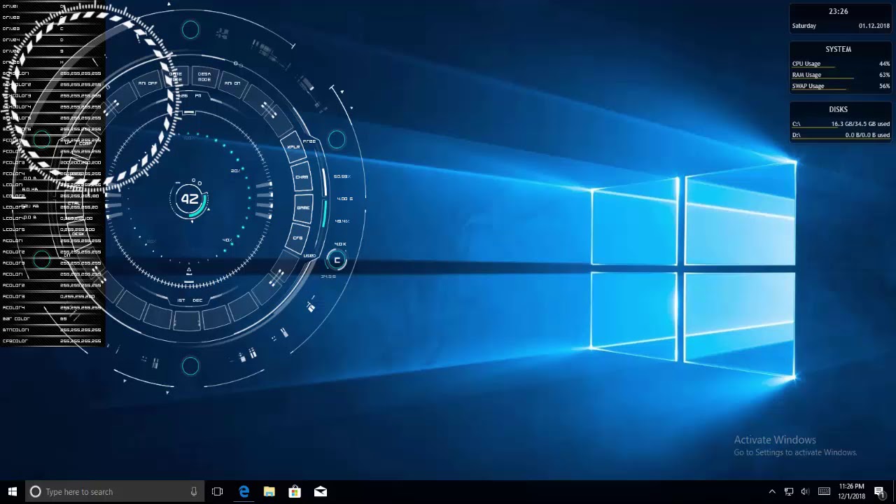Open the Mail app from the taskbar
The width and height of the screenshot is (896, 504).
click(x=320, y=491)
